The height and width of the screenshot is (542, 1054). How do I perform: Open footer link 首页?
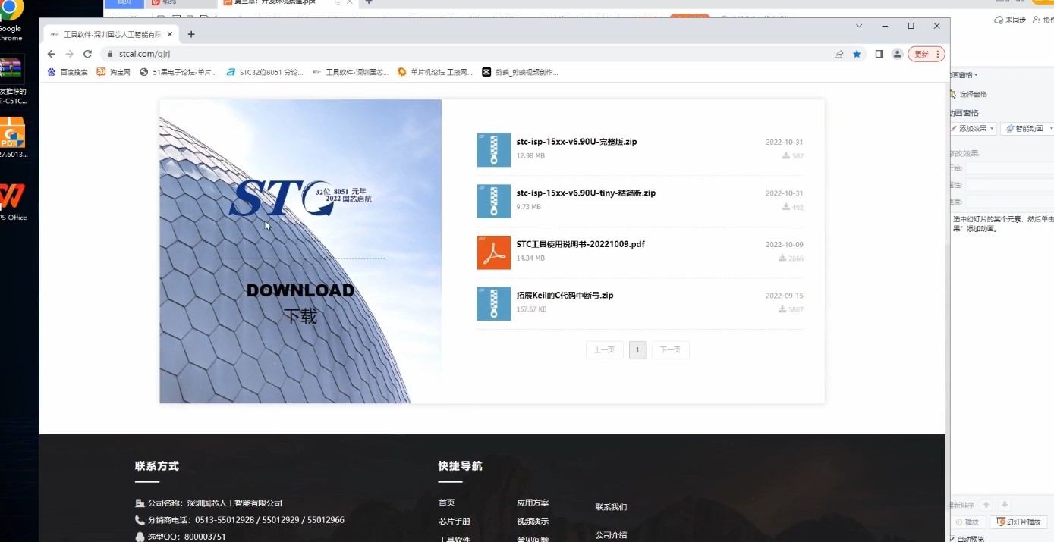446,503
